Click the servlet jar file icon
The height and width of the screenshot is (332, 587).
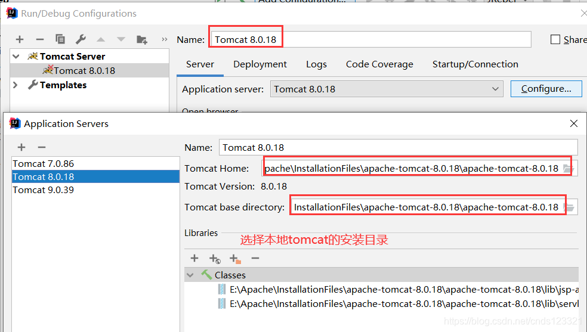[x=222, y=303]
